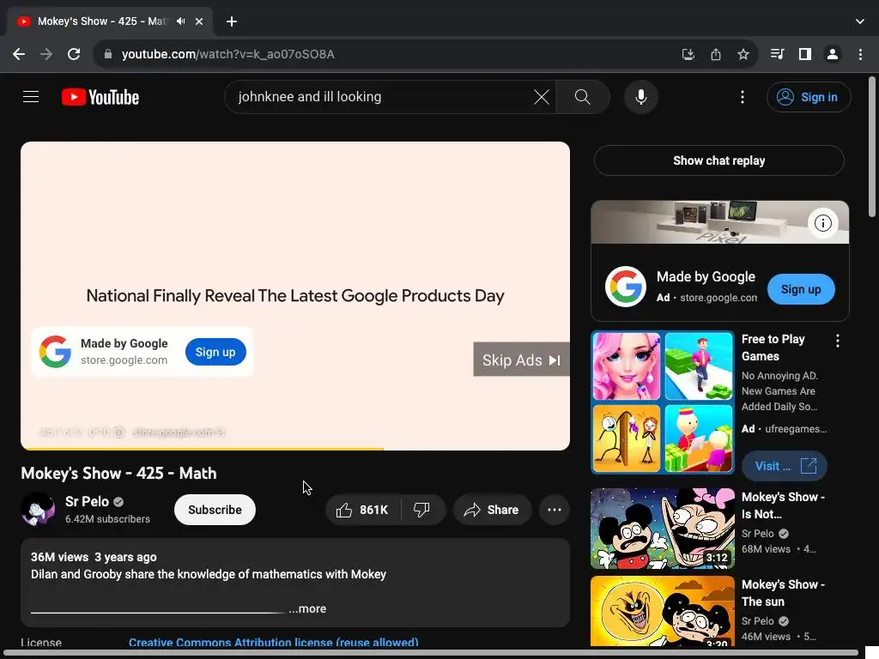Image resolution: width=879 pixels, height=659 pixels.
Task: Open the Chrome three-dot menu
Action: point(860,54)
